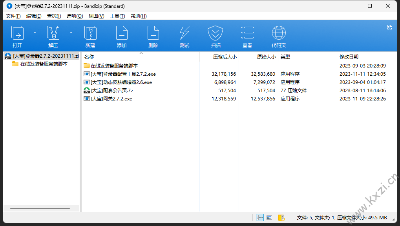Switch to thumbnail view in status bar

[269, 218]
